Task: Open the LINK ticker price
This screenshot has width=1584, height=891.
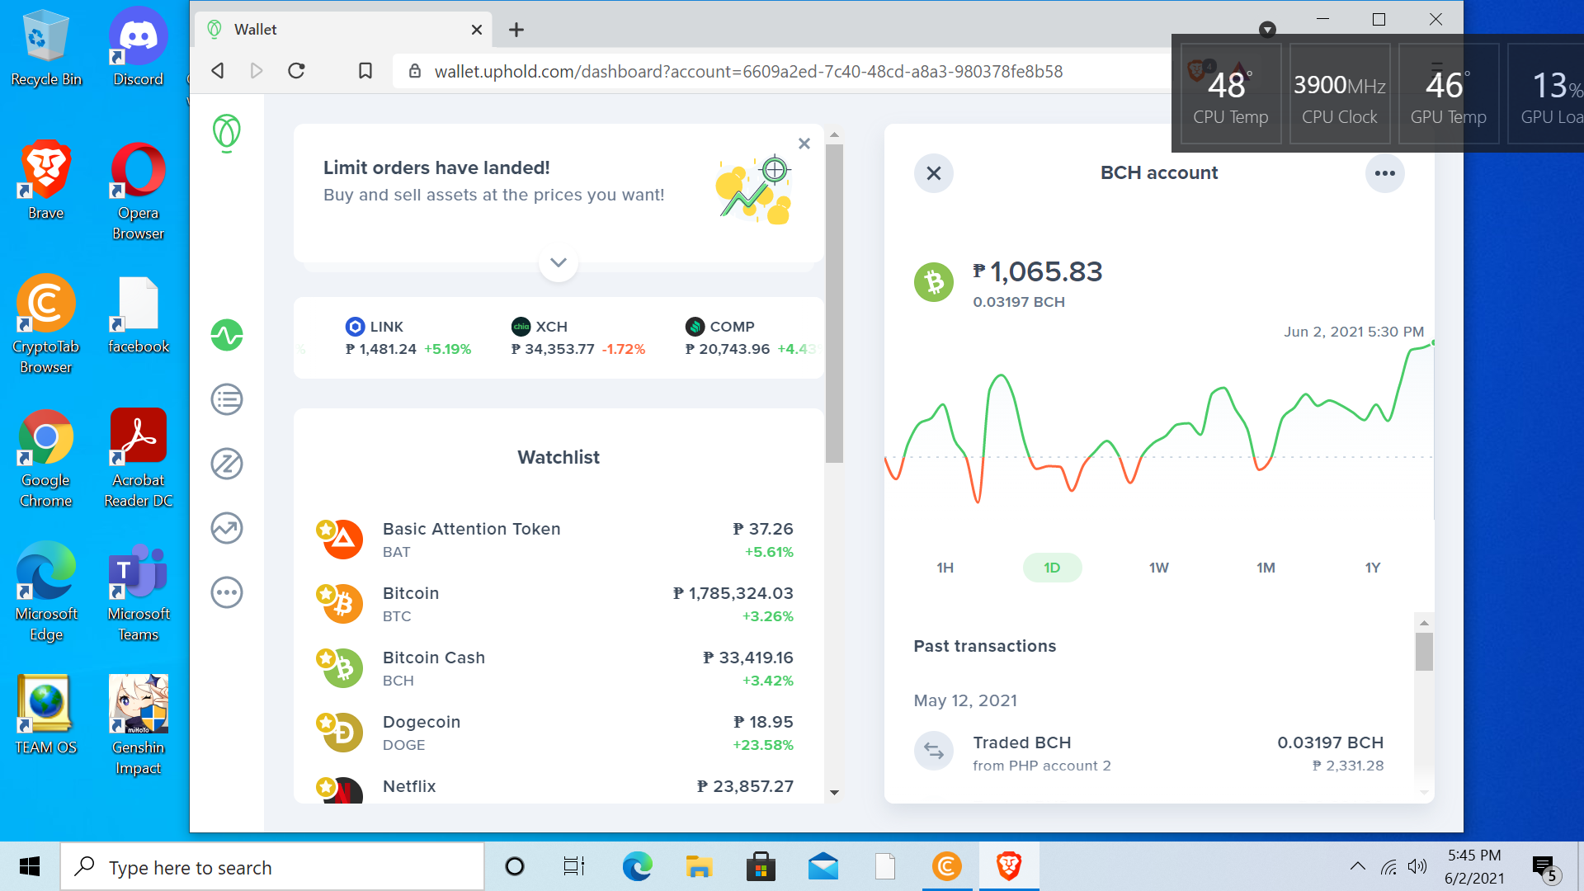Action: [408, 338]
